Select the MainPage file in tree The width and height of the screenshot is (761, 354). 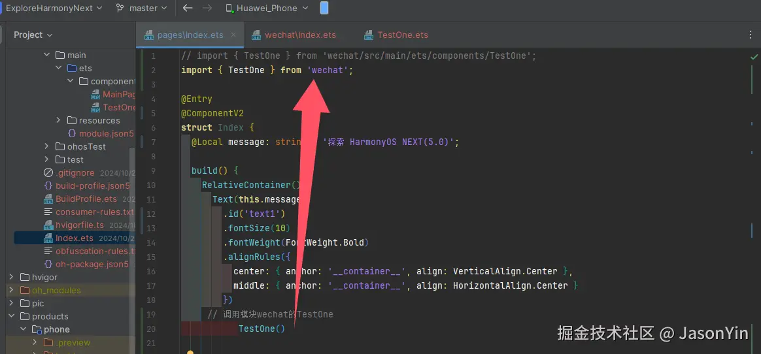pyautogui.click(x=113, y=95)
